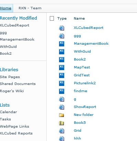Viewport: 137px width, 141px height.
Task: Click the yellow folder icon for New folder
Action: coord(61,115)
